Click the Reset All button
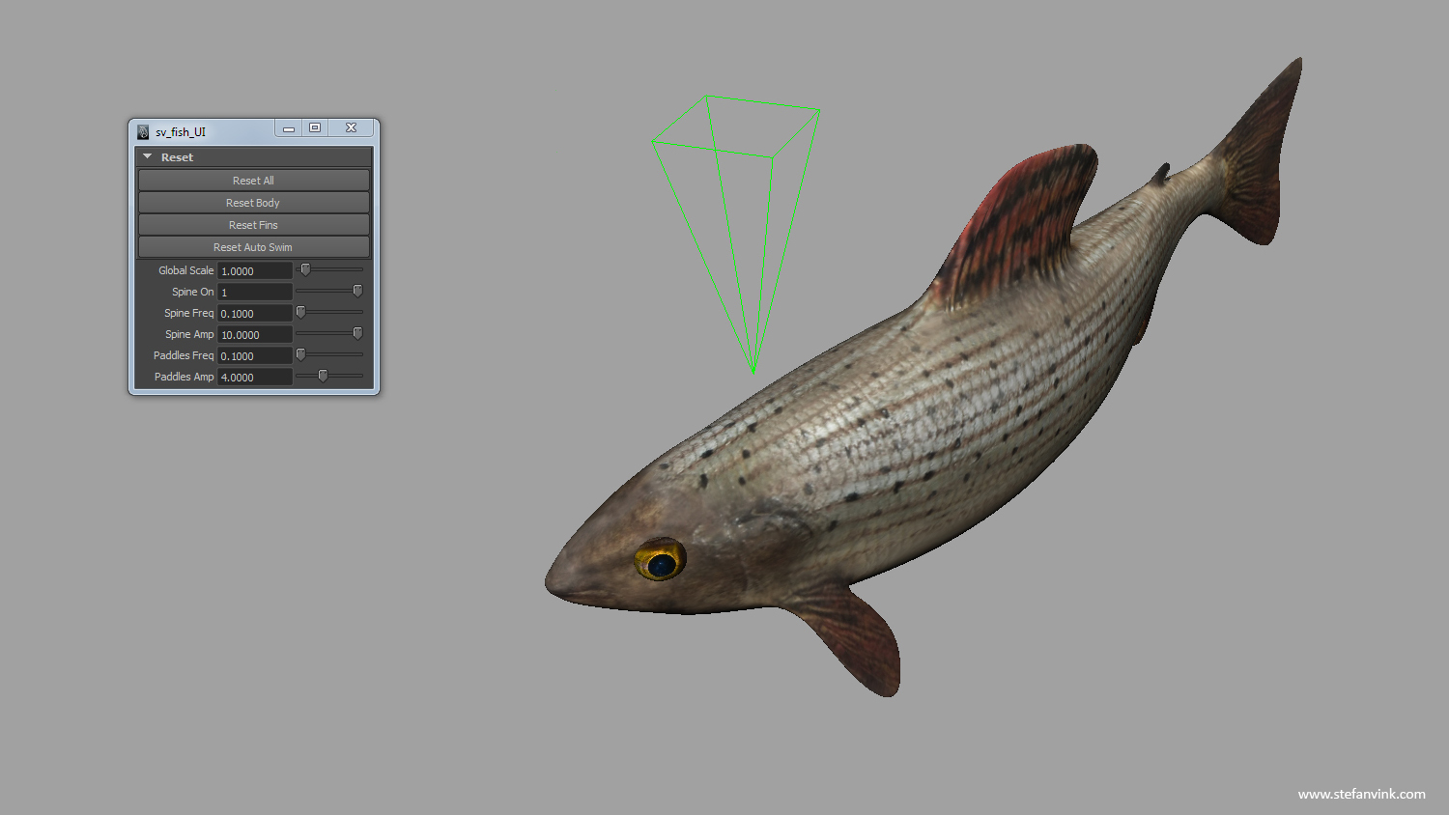The width and height of the screenshot is (1449, 815). pyautogui.click(x=253, y=181)
